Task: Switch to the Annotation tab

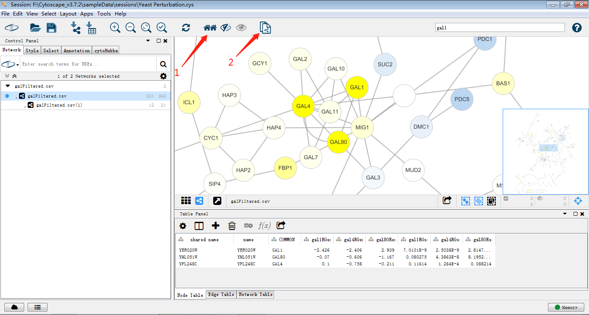Action: click(77, 50)
